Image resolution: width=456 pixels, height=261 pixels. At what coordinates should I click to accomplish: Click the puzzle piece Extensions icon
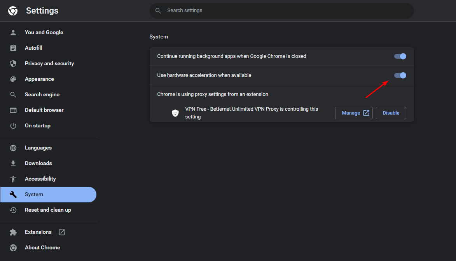(13, 232)
